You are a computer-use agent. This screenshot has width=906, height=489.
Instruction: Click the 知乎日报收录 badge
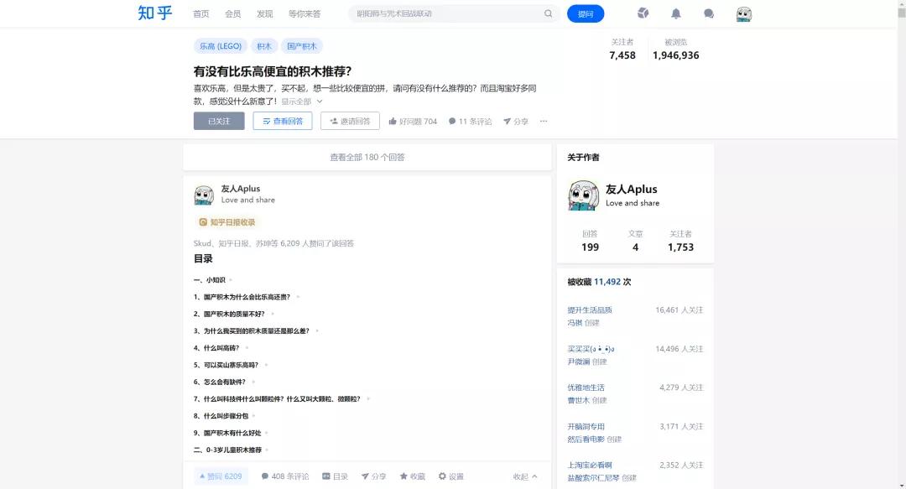[x=226, y=221]
